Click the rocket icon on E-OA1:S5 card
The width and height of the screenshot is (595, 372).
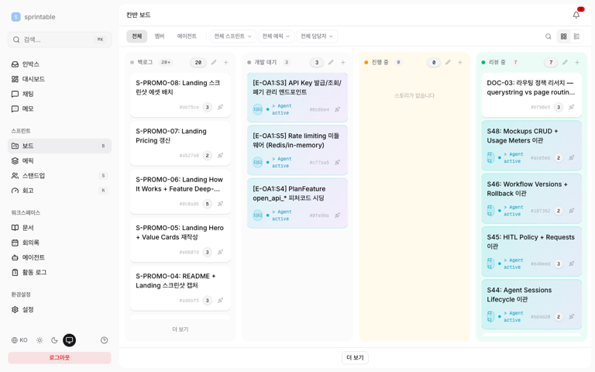point(337,163)
